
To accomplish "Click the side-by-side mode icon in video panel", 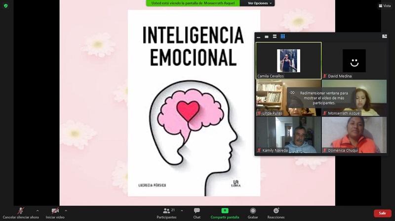I will (385, 36).
